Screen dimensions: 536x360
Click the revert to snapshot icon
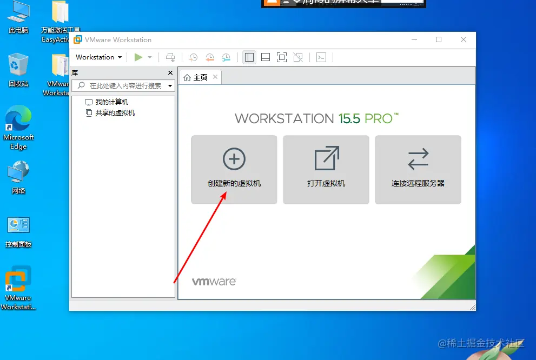209,57
